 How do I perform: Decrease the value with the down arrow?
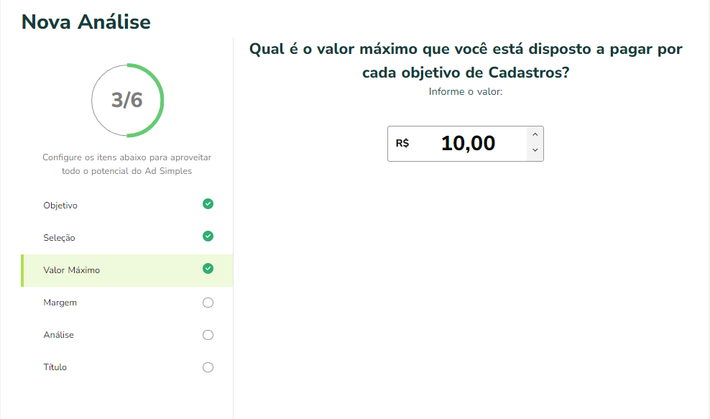pyautogui.click(x=535, y=150)
